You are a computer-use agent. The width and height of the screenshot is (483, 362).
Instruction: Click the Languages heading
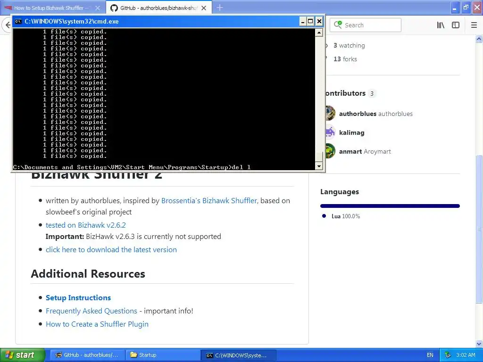tap(340, 192)
